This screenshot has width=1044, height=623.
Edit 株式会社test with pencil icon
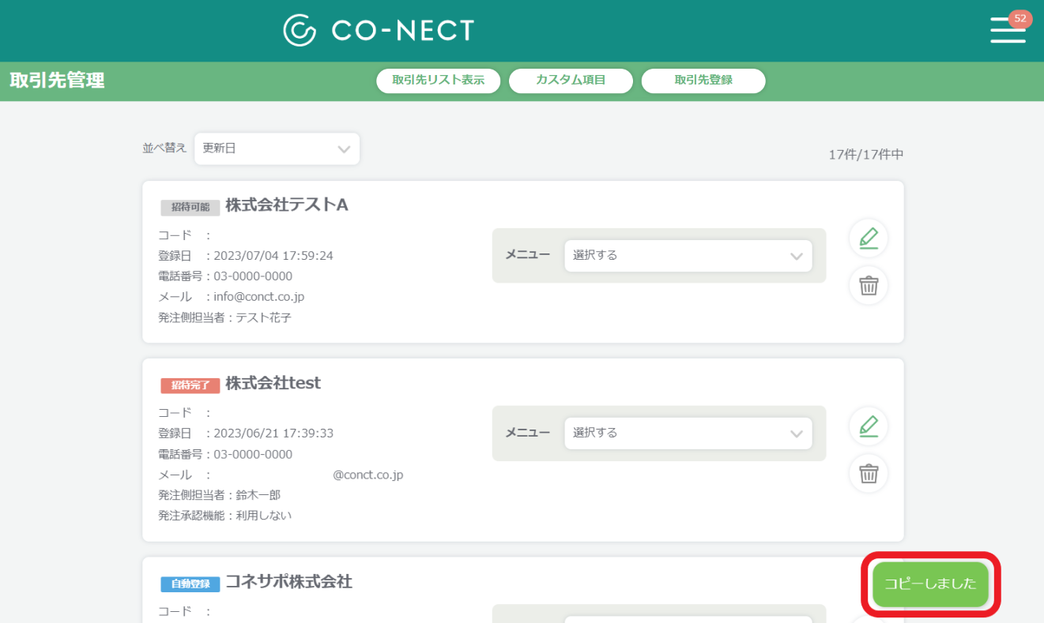869,426
